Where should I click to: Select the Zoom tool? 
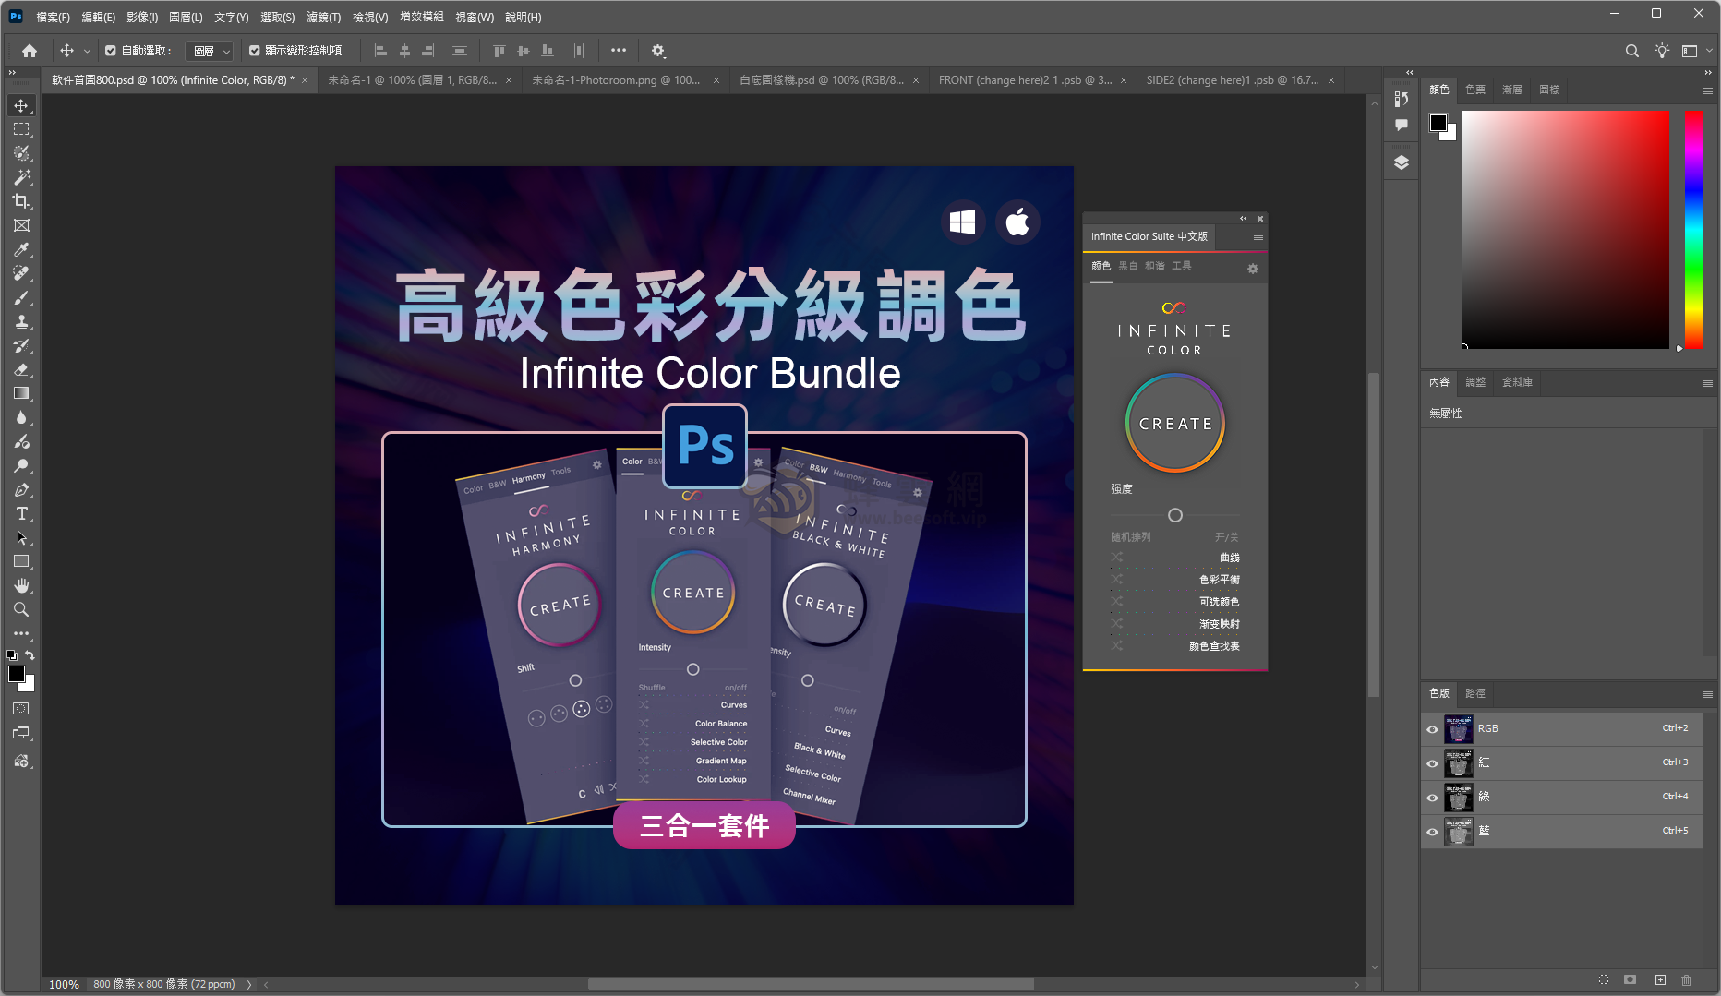21,609
